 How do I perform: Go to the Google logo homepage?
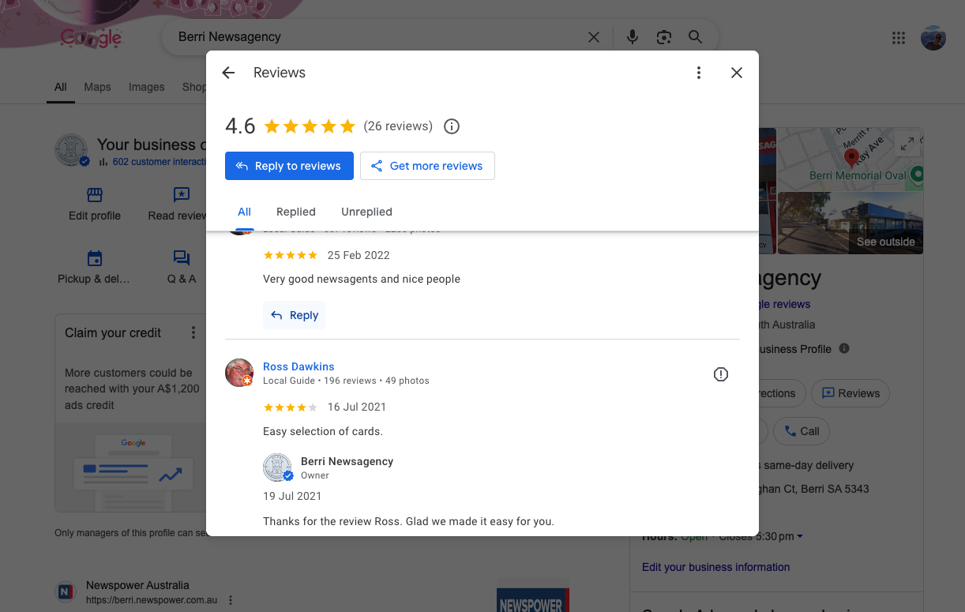[x=92, y=37]
